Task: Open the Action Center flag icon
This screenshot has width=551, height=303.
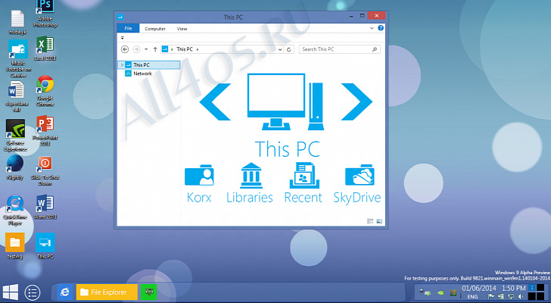Action: (491, 297)
